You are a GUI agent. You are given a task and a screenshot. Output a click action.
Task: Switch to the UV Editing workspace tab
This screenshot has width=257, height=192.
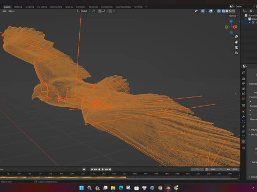tap(42, 7)
